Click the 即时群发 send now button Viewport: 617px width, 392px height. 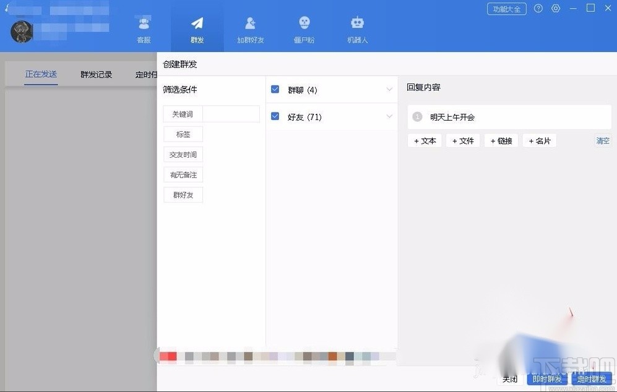click(548, 378)
